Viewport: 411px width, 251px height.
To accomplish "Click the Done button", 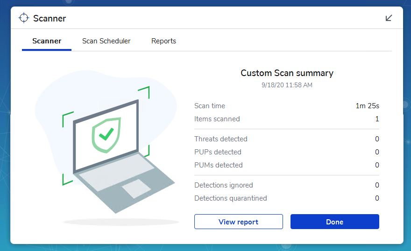I will click(x=335, y=222).
